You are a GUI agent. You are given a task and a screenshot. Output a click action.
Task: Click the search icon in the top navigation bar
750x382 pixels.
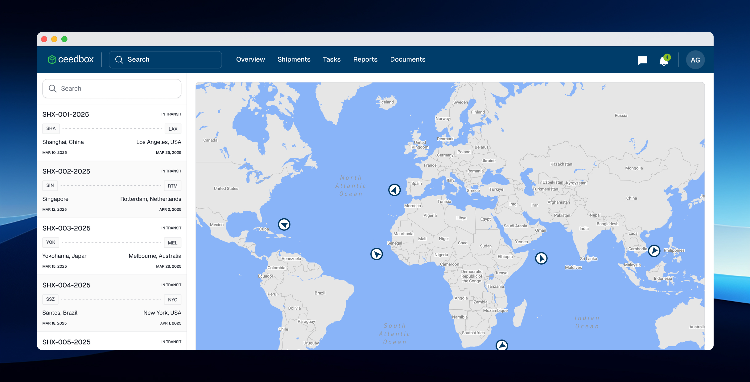(119, 59)
